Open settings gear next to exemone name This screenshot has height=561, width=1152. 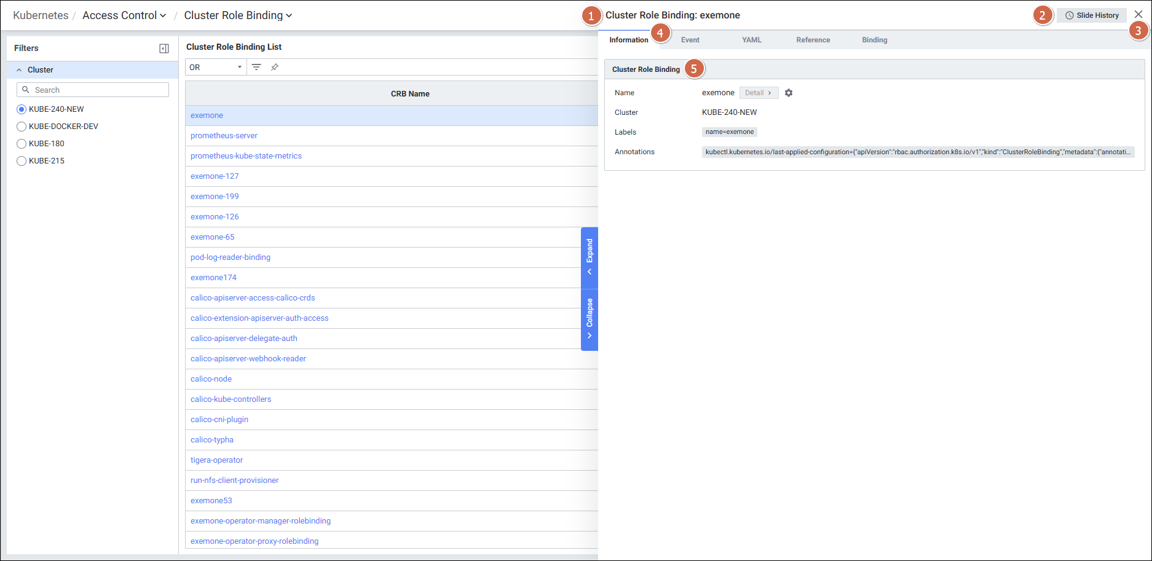(789, 93)
